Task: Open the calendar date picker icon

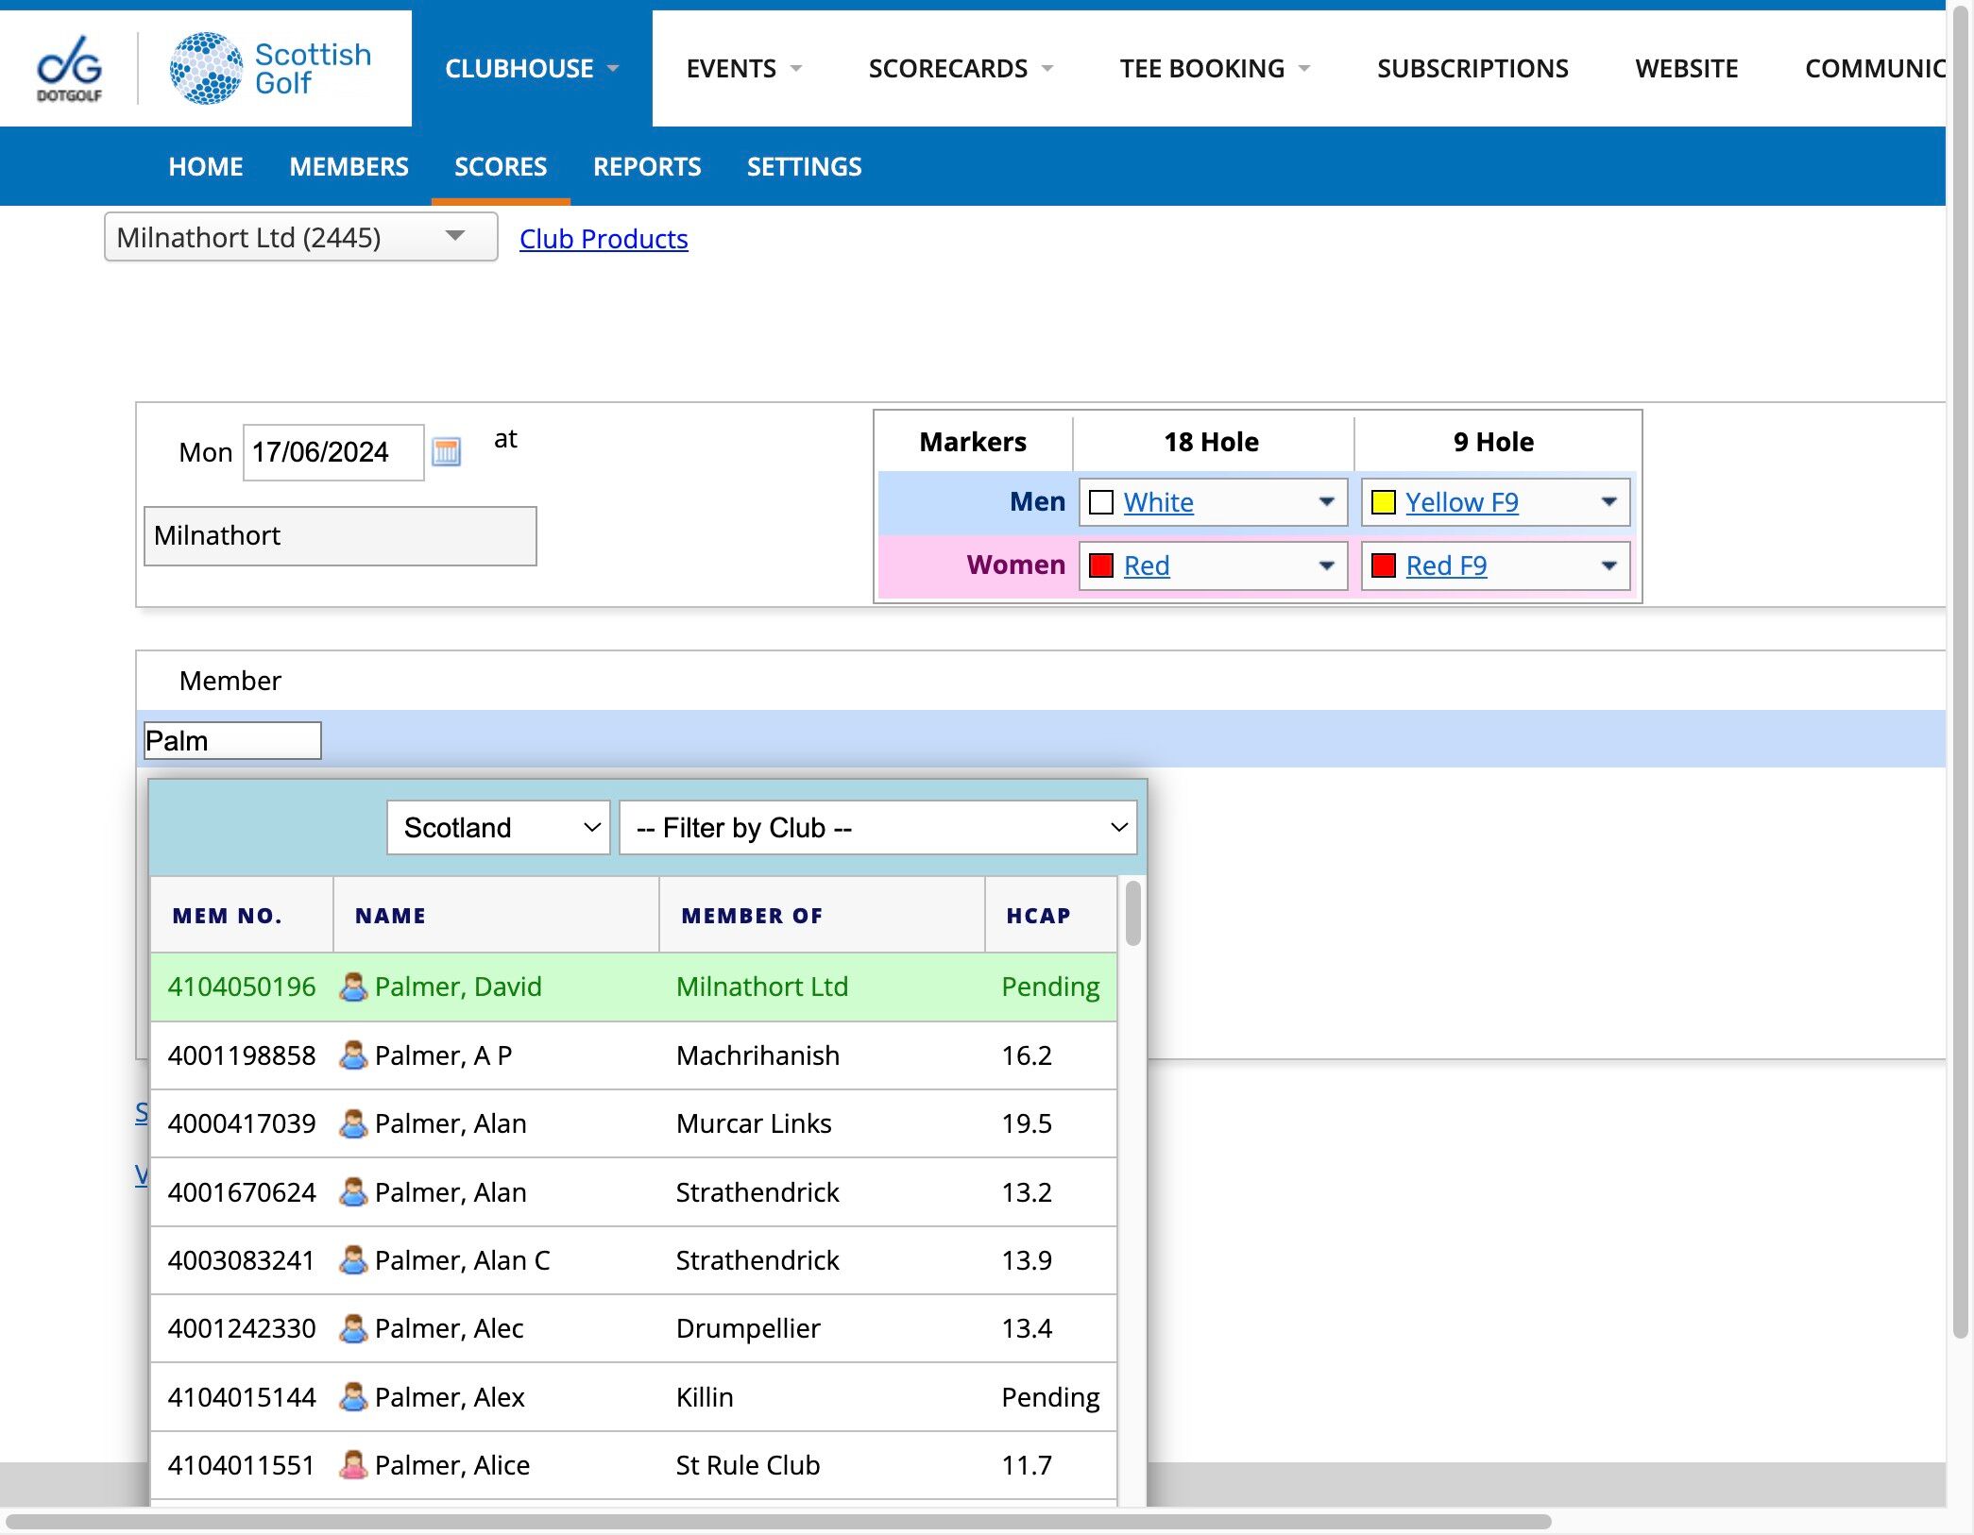Action: pos(446,452)
